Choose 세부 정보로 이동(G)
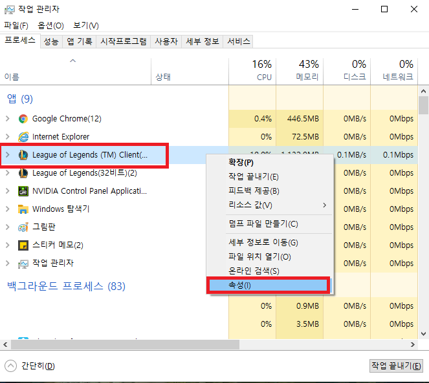429x383 pixels. click(269, 243)
